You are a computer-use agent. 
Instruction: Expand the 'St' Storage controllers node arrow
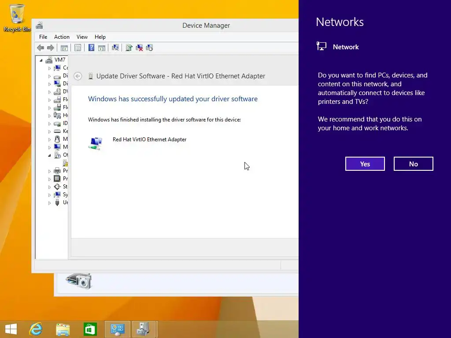(49, 187)
